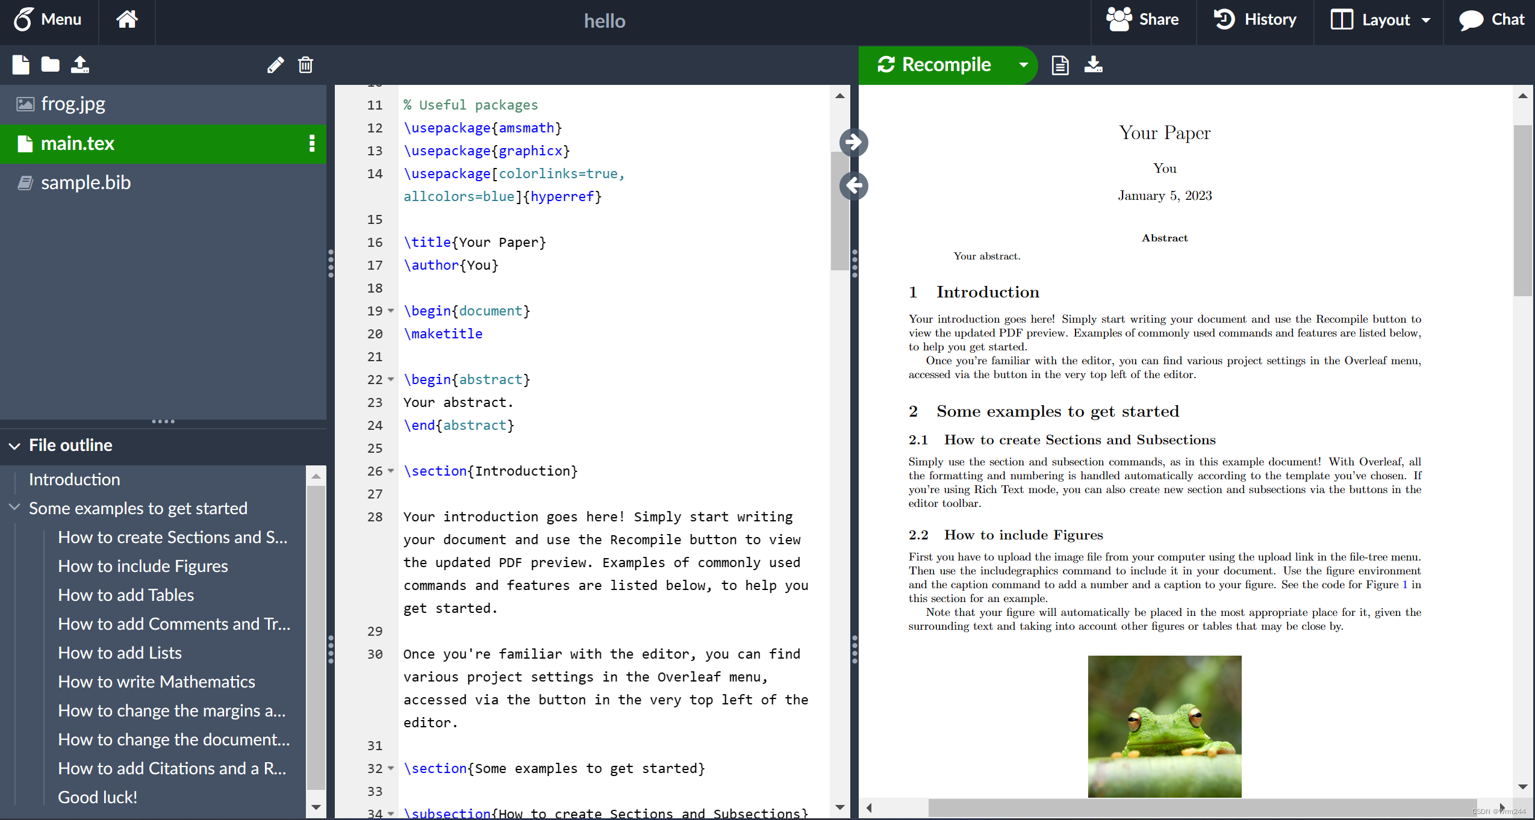Click the new file icon
1535x820 pixels.
click(20, 64)
